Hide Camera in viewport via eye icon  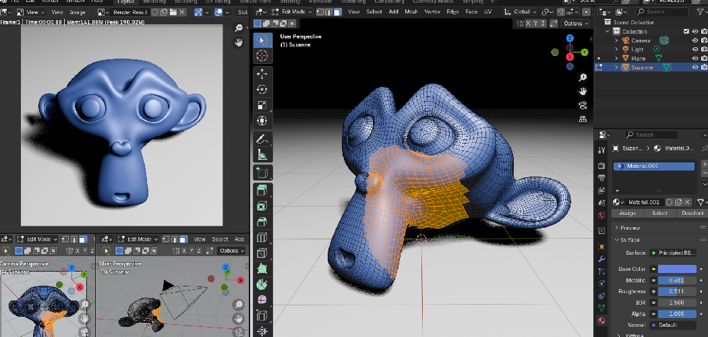(x=695, y=40)
